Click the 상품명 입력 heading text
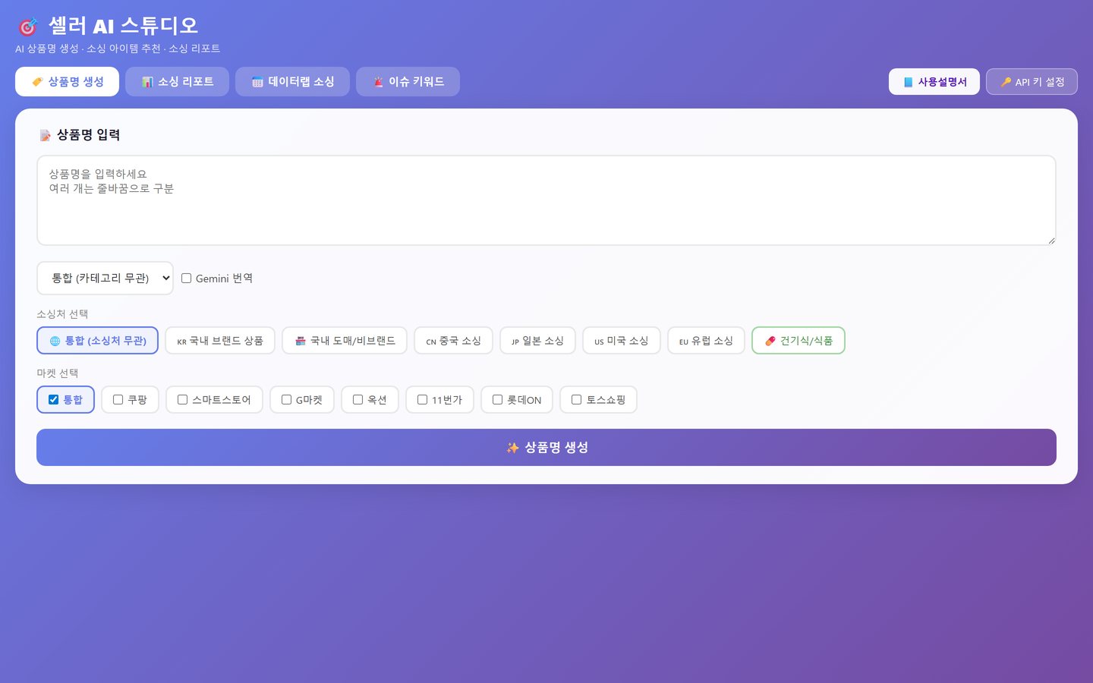 click(x=88, y=135)
